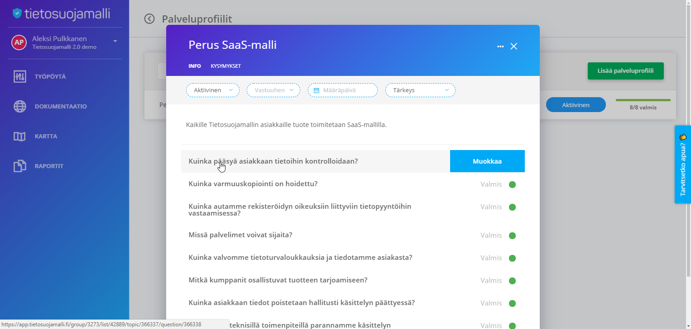This screenshot has height=329, width=691.
Task: Select DOKUMENTAATIO in the sidebar
Action: pyautogui.click(x=61, y=107)
